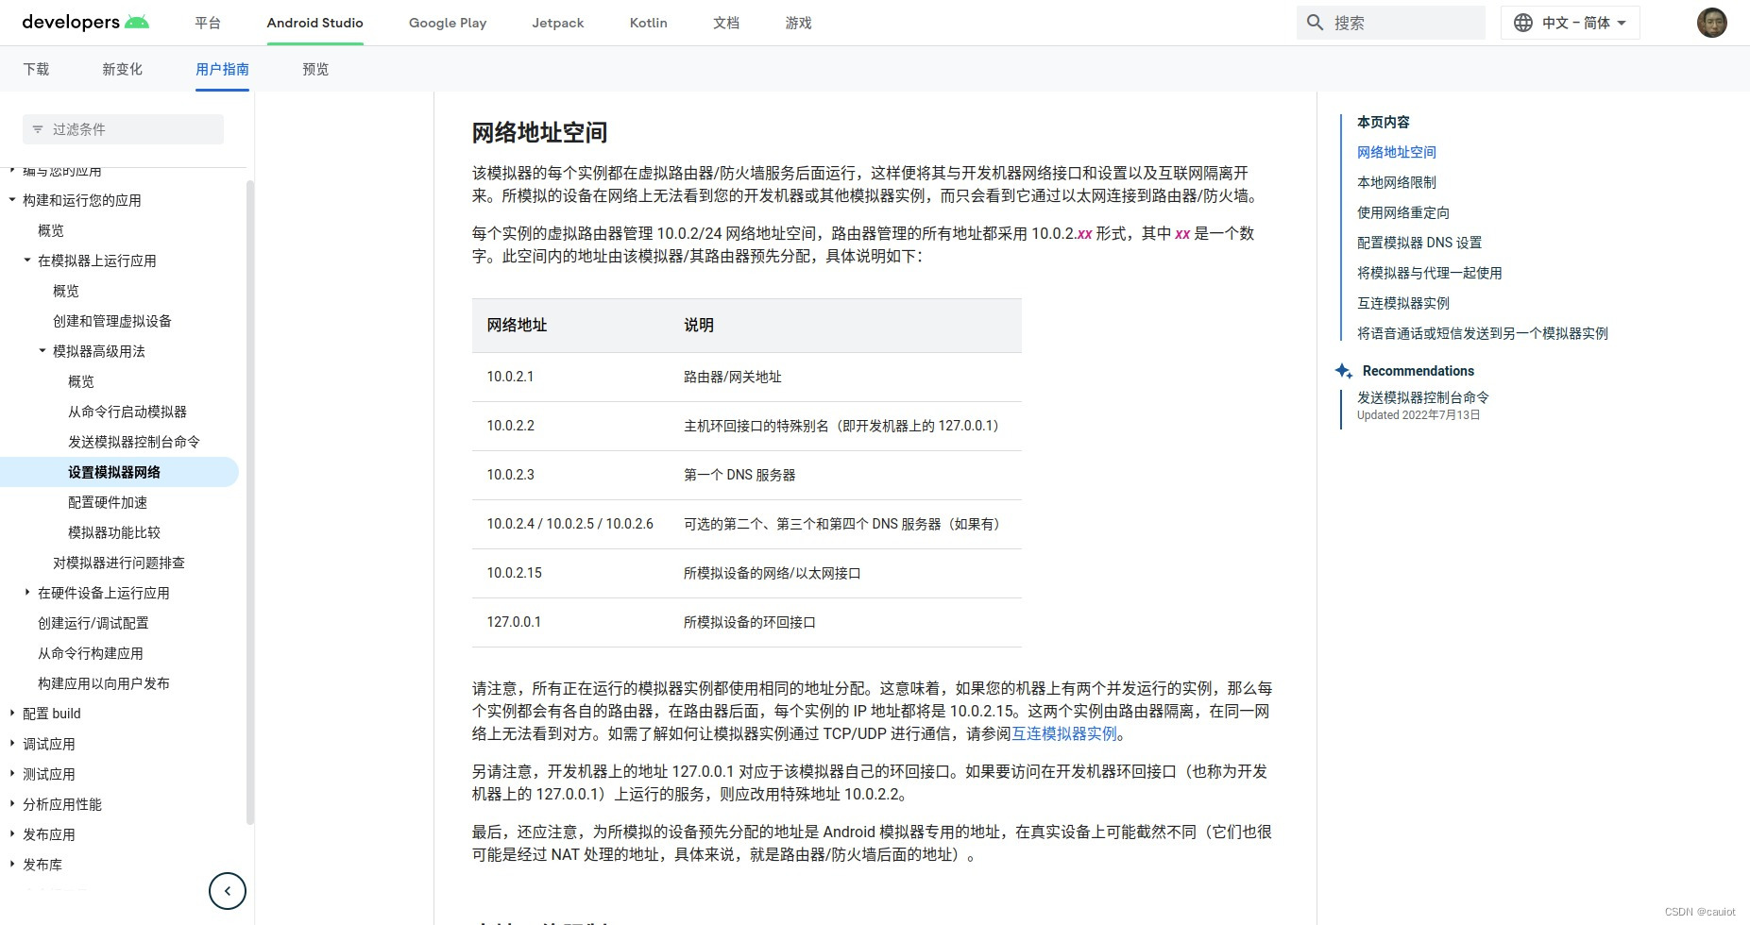Expand the 发布应用 section
Image resolution: width=1750 pixels, height=925 pixels.
click(12, 834)
